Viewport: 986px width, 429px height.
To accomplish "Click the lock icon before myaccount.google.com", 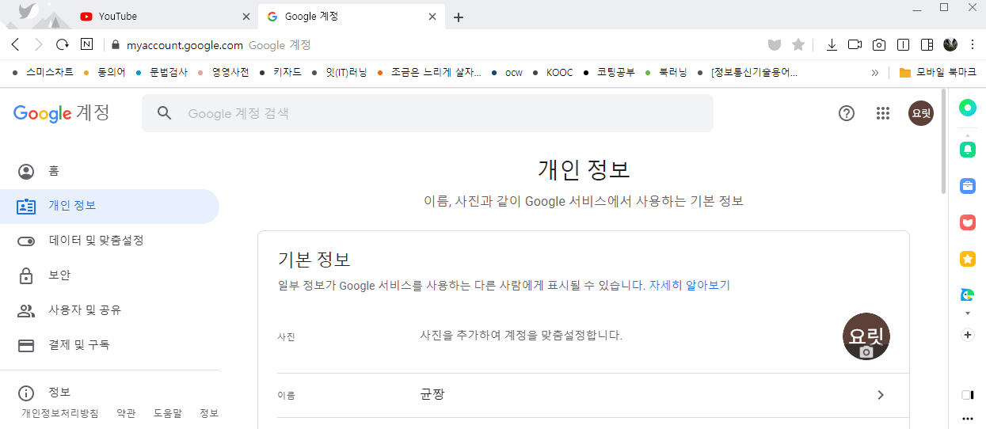I will click(115, 45).
